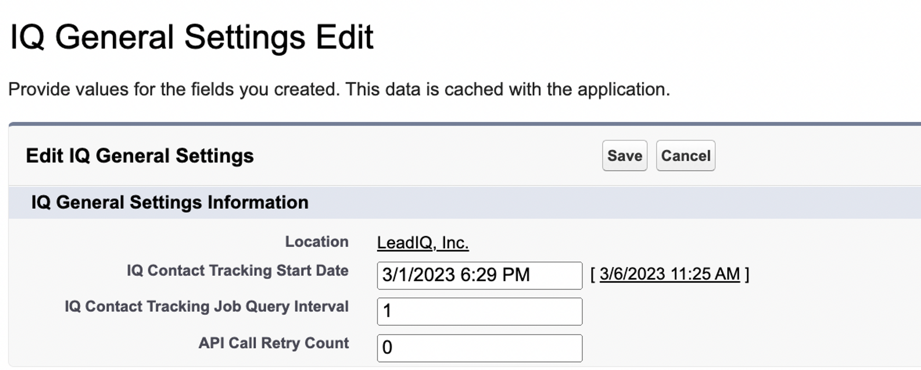Click the blue top border of the edit panel
921x370 pixels.
coord(460,124)
